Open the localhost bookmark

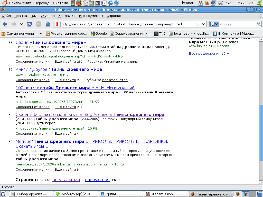click(x=189, y=34)
